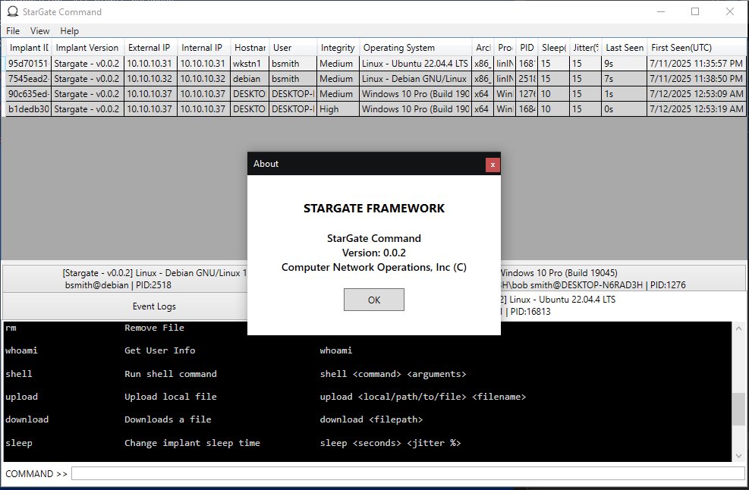Click the High integrity cell
This screenshot has width=749, height=490.
(338, 109)
